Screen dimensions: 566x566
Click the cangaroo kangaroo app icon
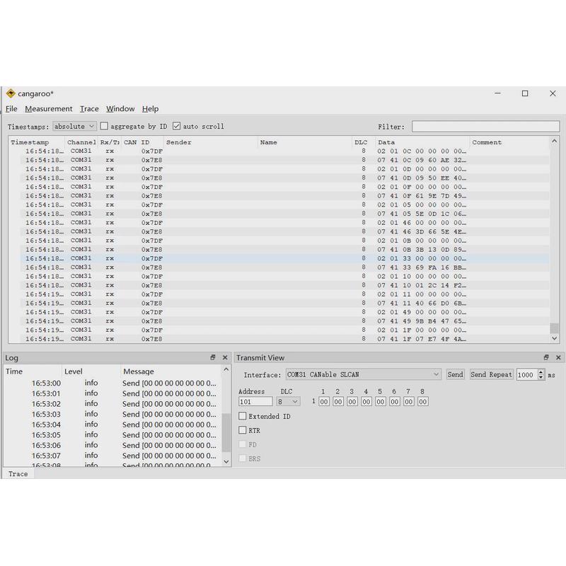point(11,93)
